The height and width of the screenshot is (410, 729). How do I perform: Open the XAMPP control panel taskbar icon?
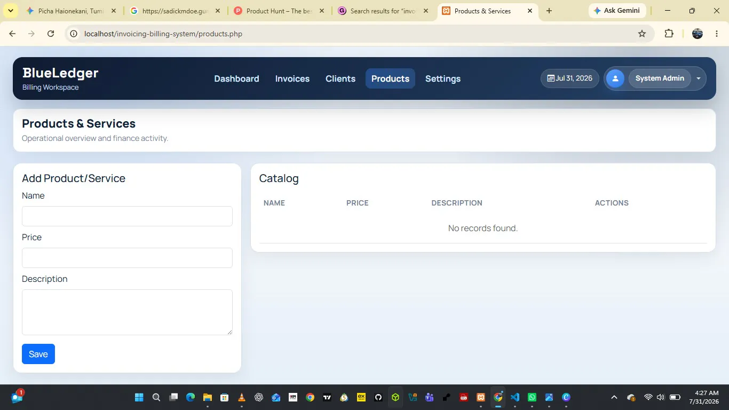(x=481, y=397)
